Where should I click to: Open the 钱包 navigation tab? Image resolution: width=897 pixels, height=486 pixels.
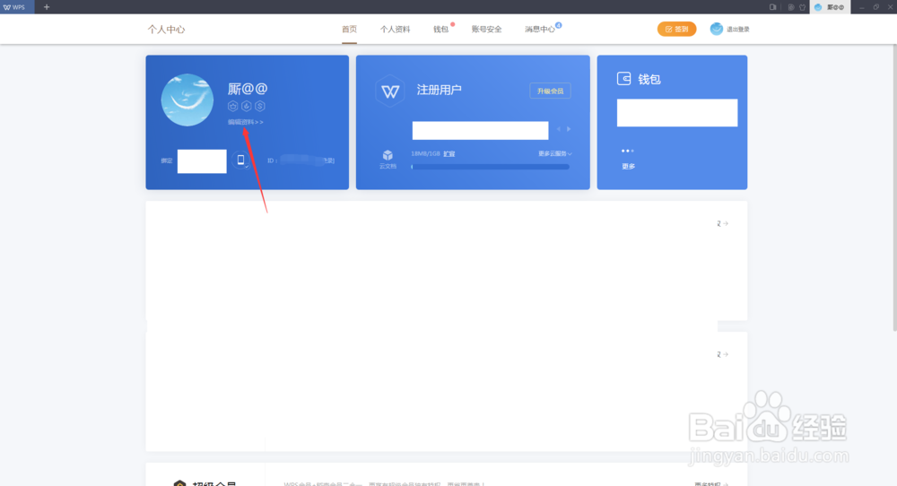point(440,30)
